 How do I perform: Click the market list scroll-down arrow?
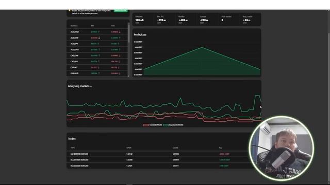click(128, 76)
